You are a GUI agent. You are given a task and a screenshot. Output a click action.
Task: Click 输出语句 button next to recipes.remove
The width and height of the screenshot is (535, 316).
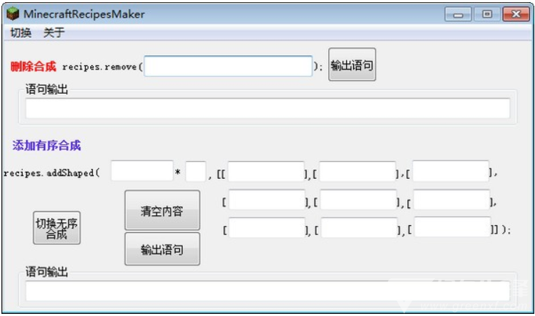click(352, 65)
